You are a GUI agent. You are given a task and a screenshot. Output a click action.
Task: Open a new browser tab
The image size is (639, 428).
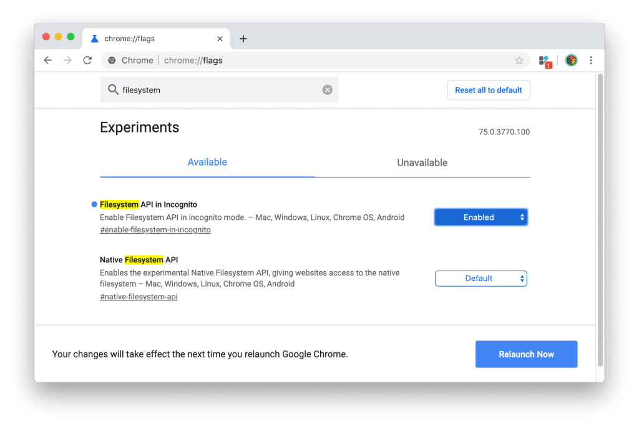pyautogui.click(x=243, y=39)
